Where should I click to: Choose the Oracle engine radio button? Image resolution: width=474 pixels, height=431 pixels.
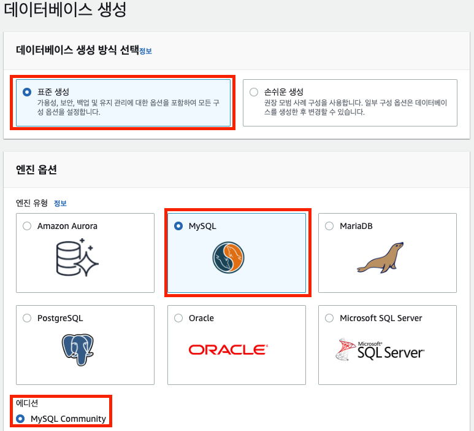(x=178, y=318)
